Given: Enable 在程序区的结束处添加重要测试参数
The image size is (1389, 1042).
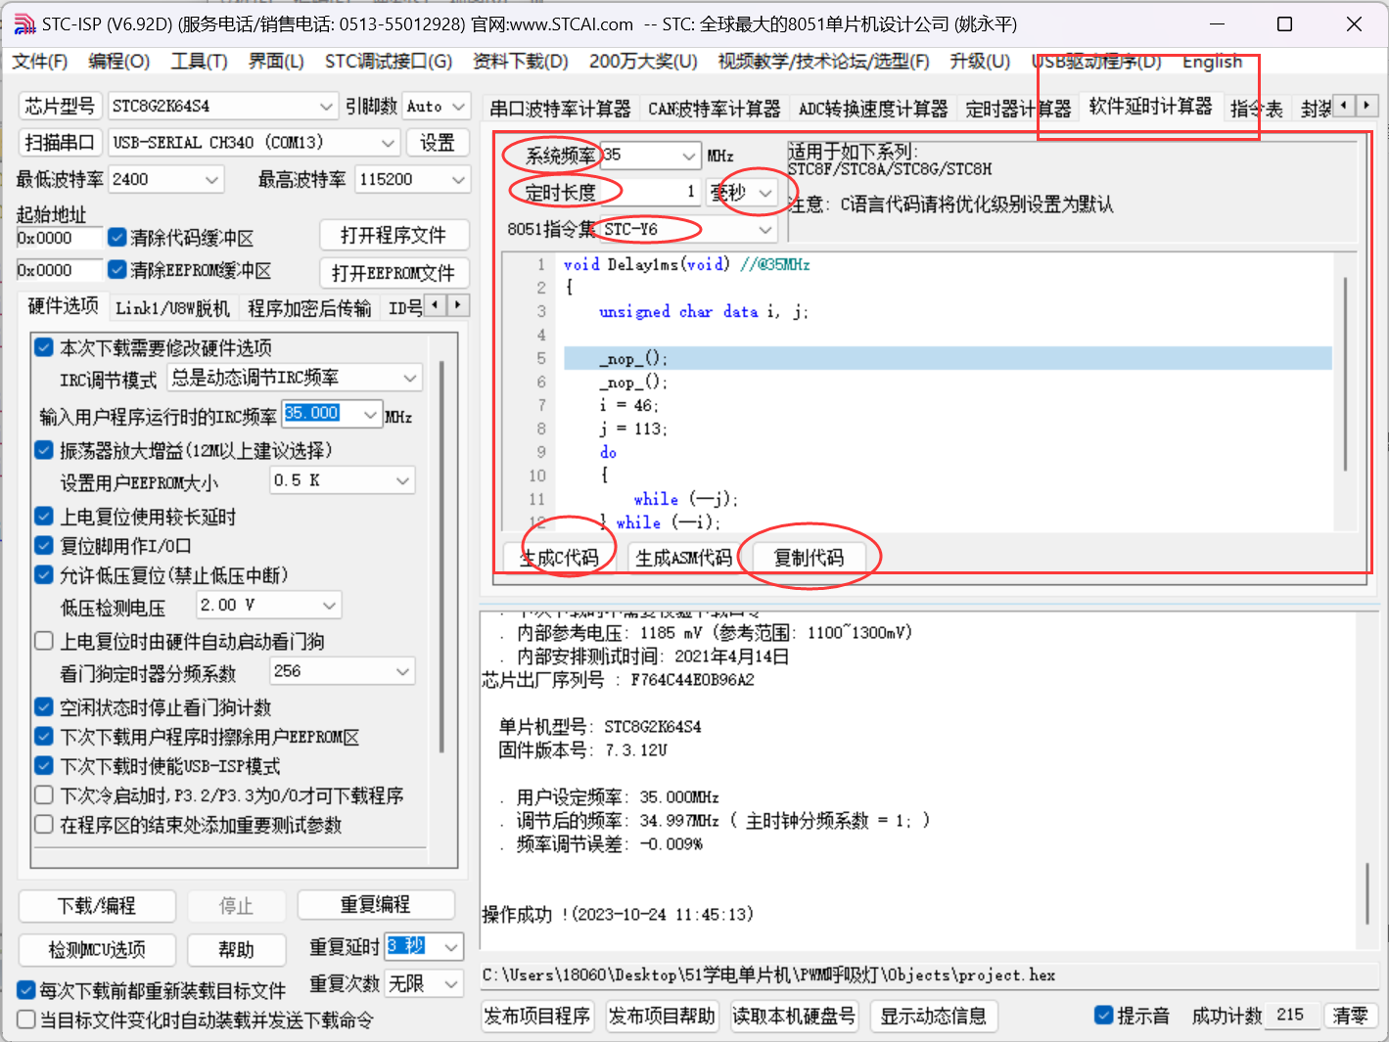Looking at the screenshot, I should point(44,824).
